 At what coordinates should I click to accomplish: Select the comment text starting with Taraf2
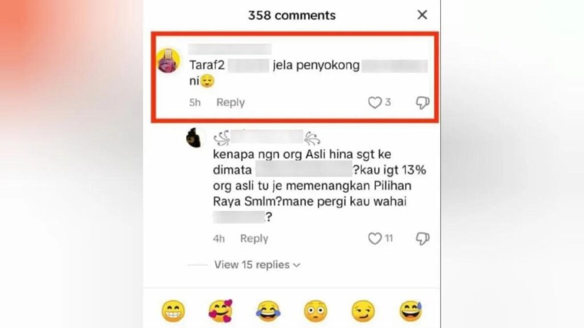tap(309, 73)
